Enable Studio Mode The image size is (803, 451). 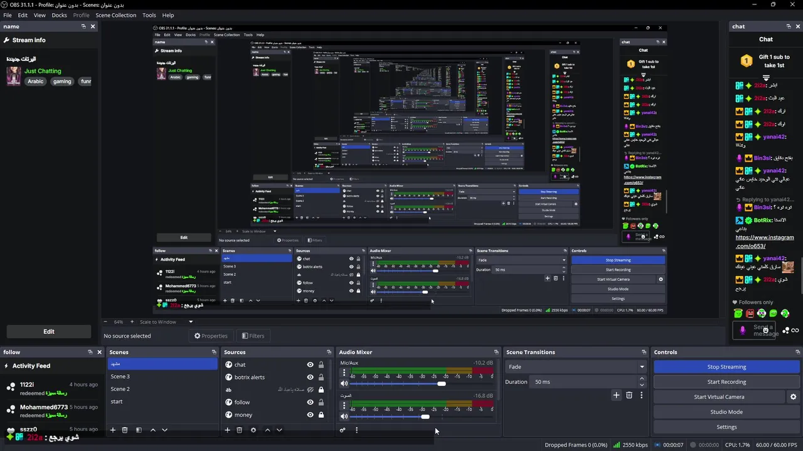(x=726, y=412)
